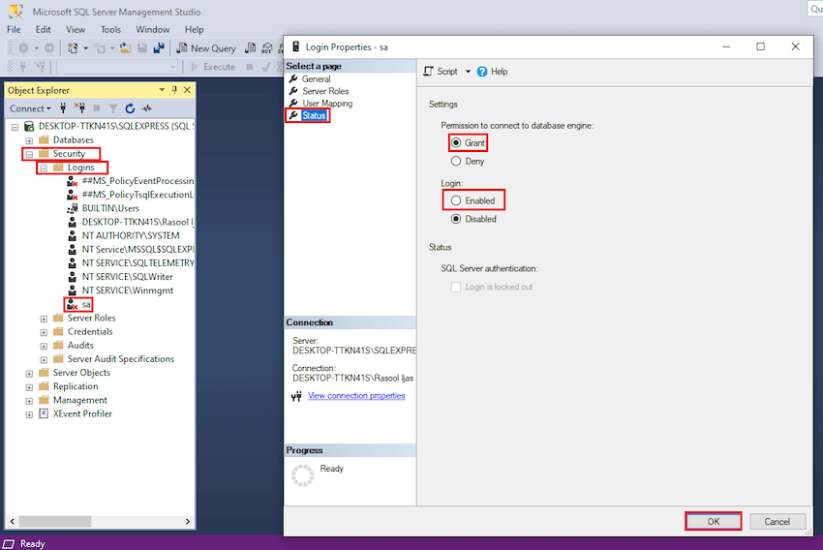Toggle the Login is locked out checkbox
This screenshot has height=550, width=823.
coord(456,287)
